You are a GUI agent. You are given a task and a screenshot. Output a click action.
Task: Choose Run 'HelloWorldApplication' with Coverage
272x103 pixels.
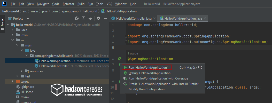pos(162,78)
